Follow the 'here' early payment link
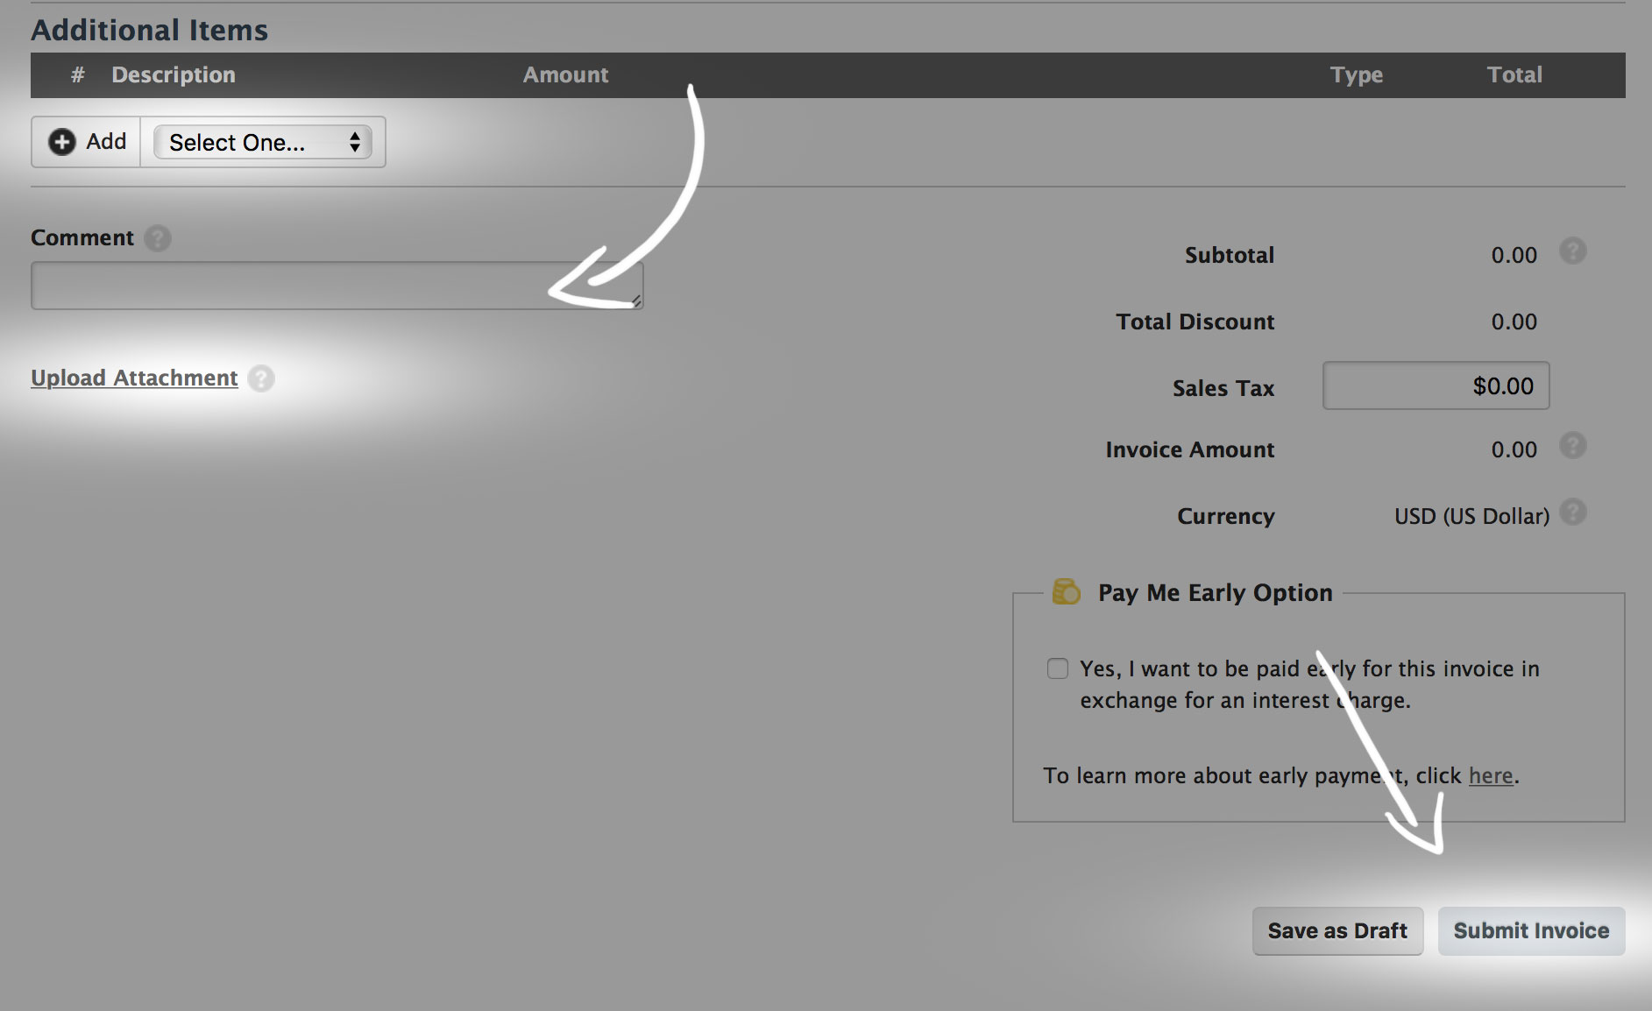The width and height of the screenshot is (1652, 1011). [x=1491, y=775]
